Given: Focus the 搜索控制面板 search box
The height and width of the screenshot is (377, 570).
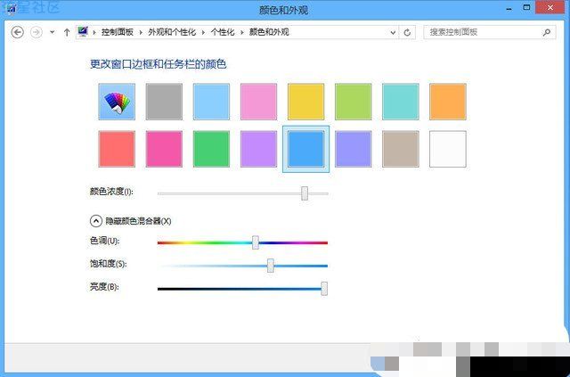Looking at the screenshot, I should tap(490, 32).
